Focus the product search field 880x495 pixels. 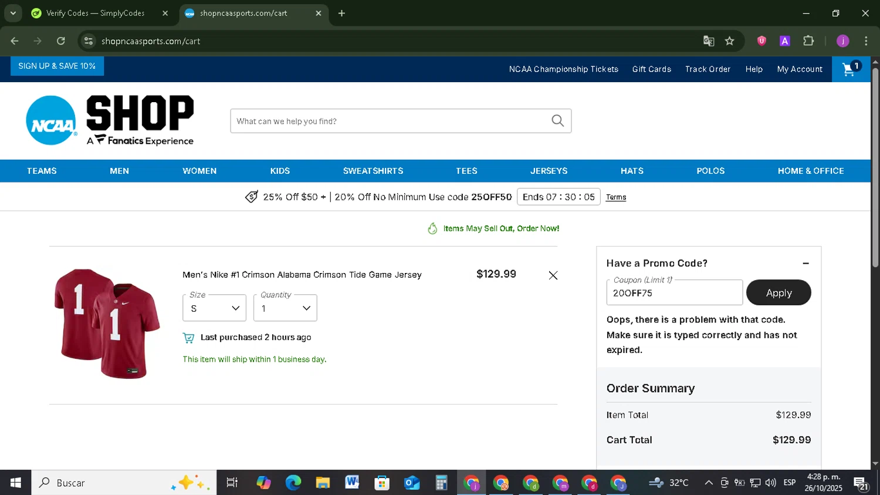pyautogui.click(x=390, y=121)
